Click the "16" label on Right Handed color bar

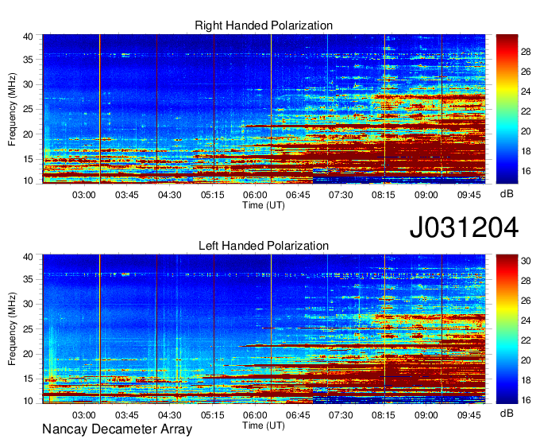click(526, 171)
